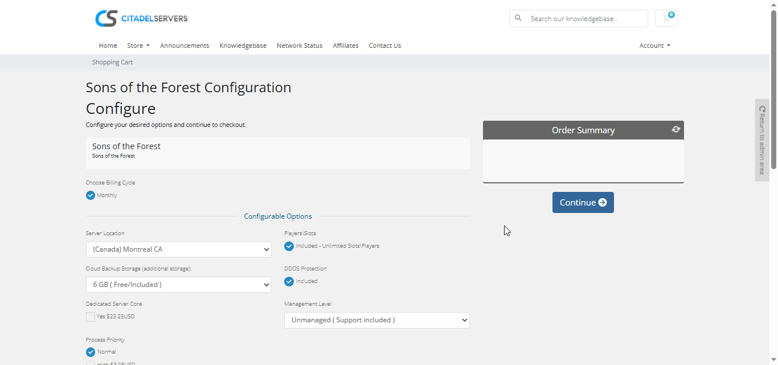Screen dimensions: 778x365
Task: Refresh the Order Summary
Action: pos(675,129)
